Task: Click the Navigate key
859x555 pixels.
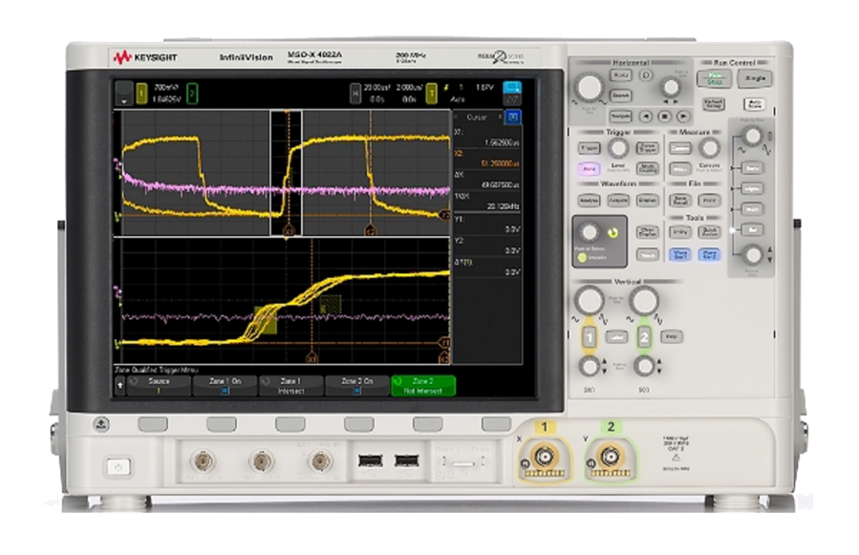Action: coord(620,117)
